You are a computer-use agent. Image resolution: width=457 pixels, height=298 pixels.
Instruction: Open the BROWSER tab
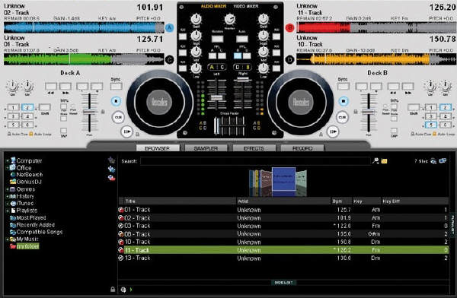tap(158, 148)
